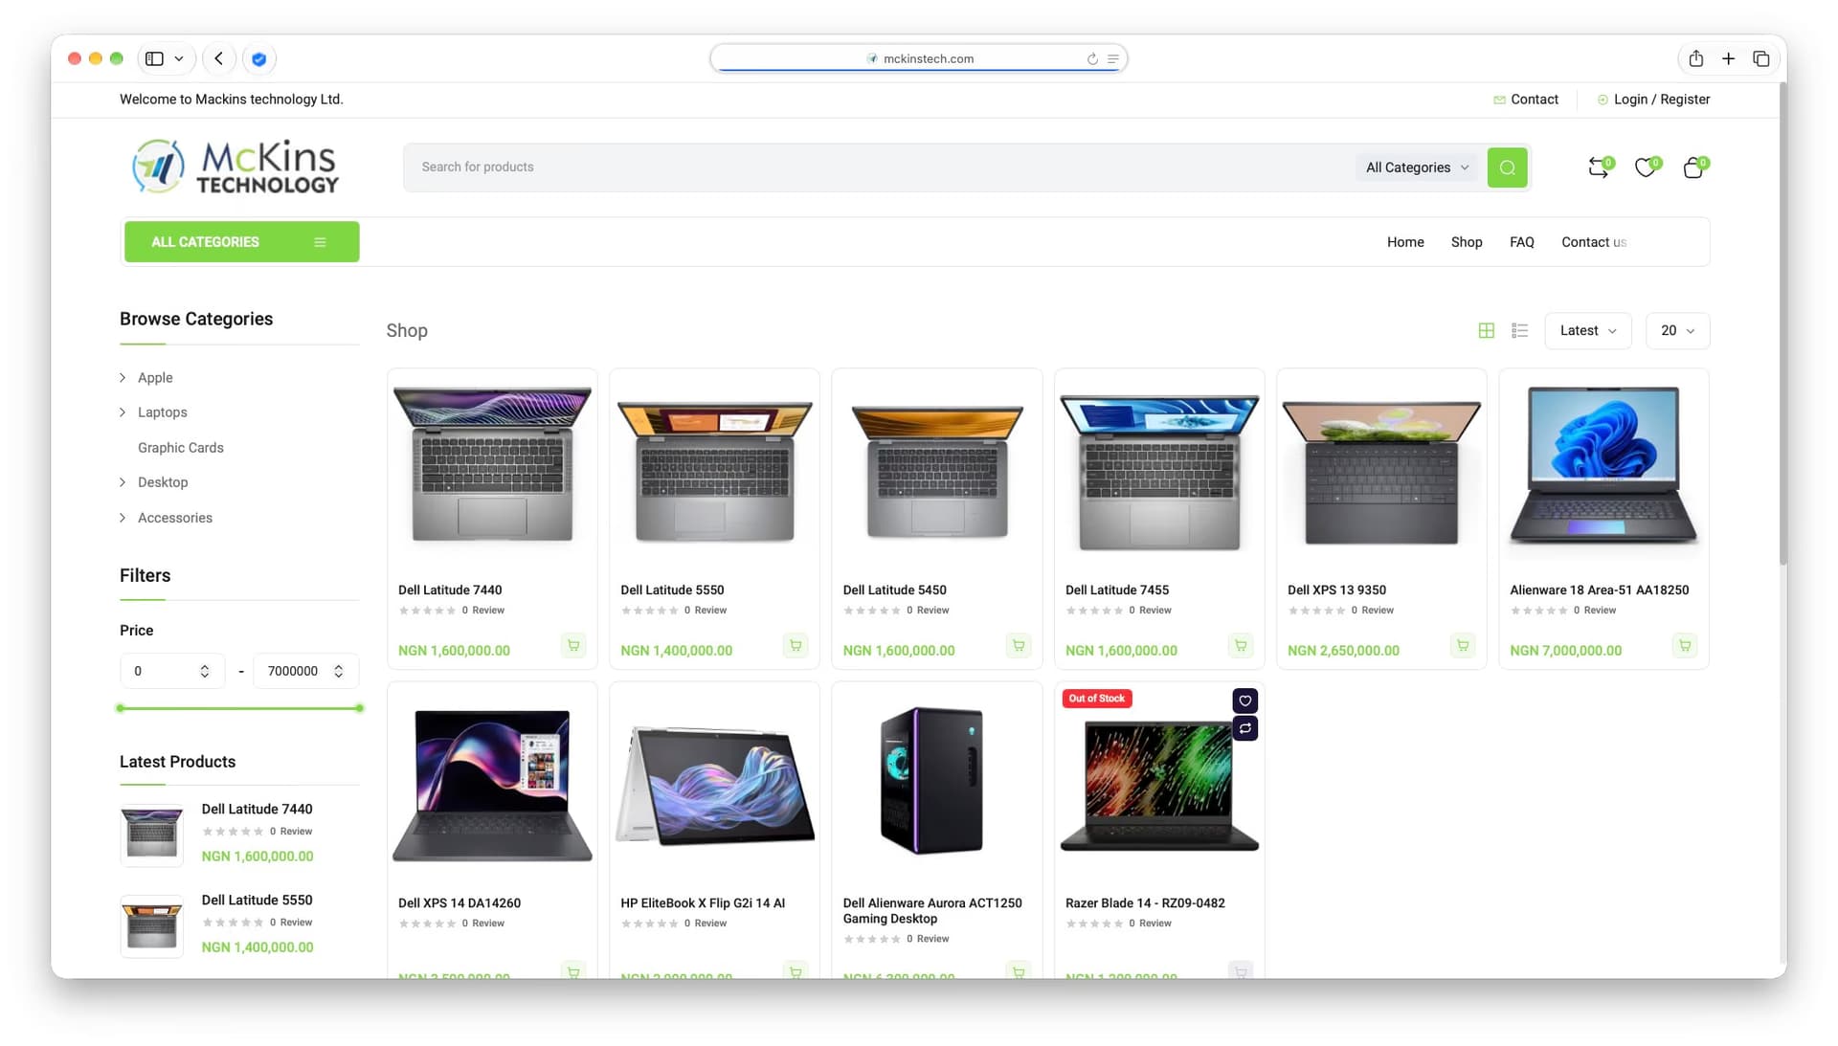This screenshot has width=1838, height=1046.
Task: Open the wishlist heart icon in header
Action: coord(1646,167)
